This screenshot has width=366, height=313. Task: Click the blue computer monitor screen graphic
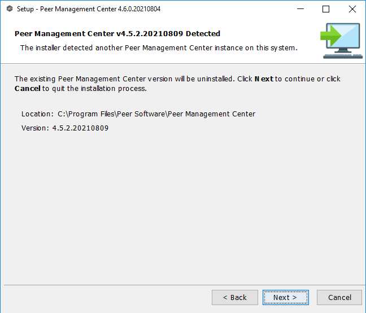[346, 38]
